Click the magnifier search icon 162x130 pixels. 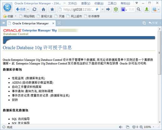click(138, 9)
